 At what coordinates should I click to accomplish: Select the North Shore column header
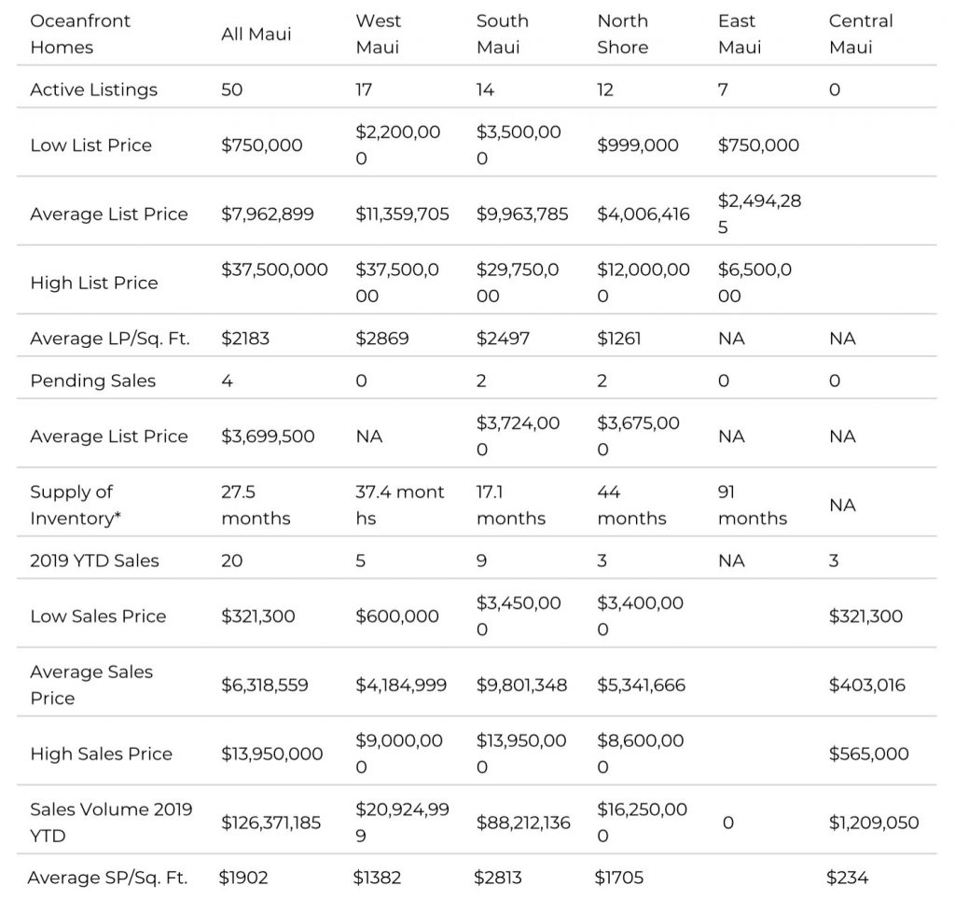coord(622,35)
